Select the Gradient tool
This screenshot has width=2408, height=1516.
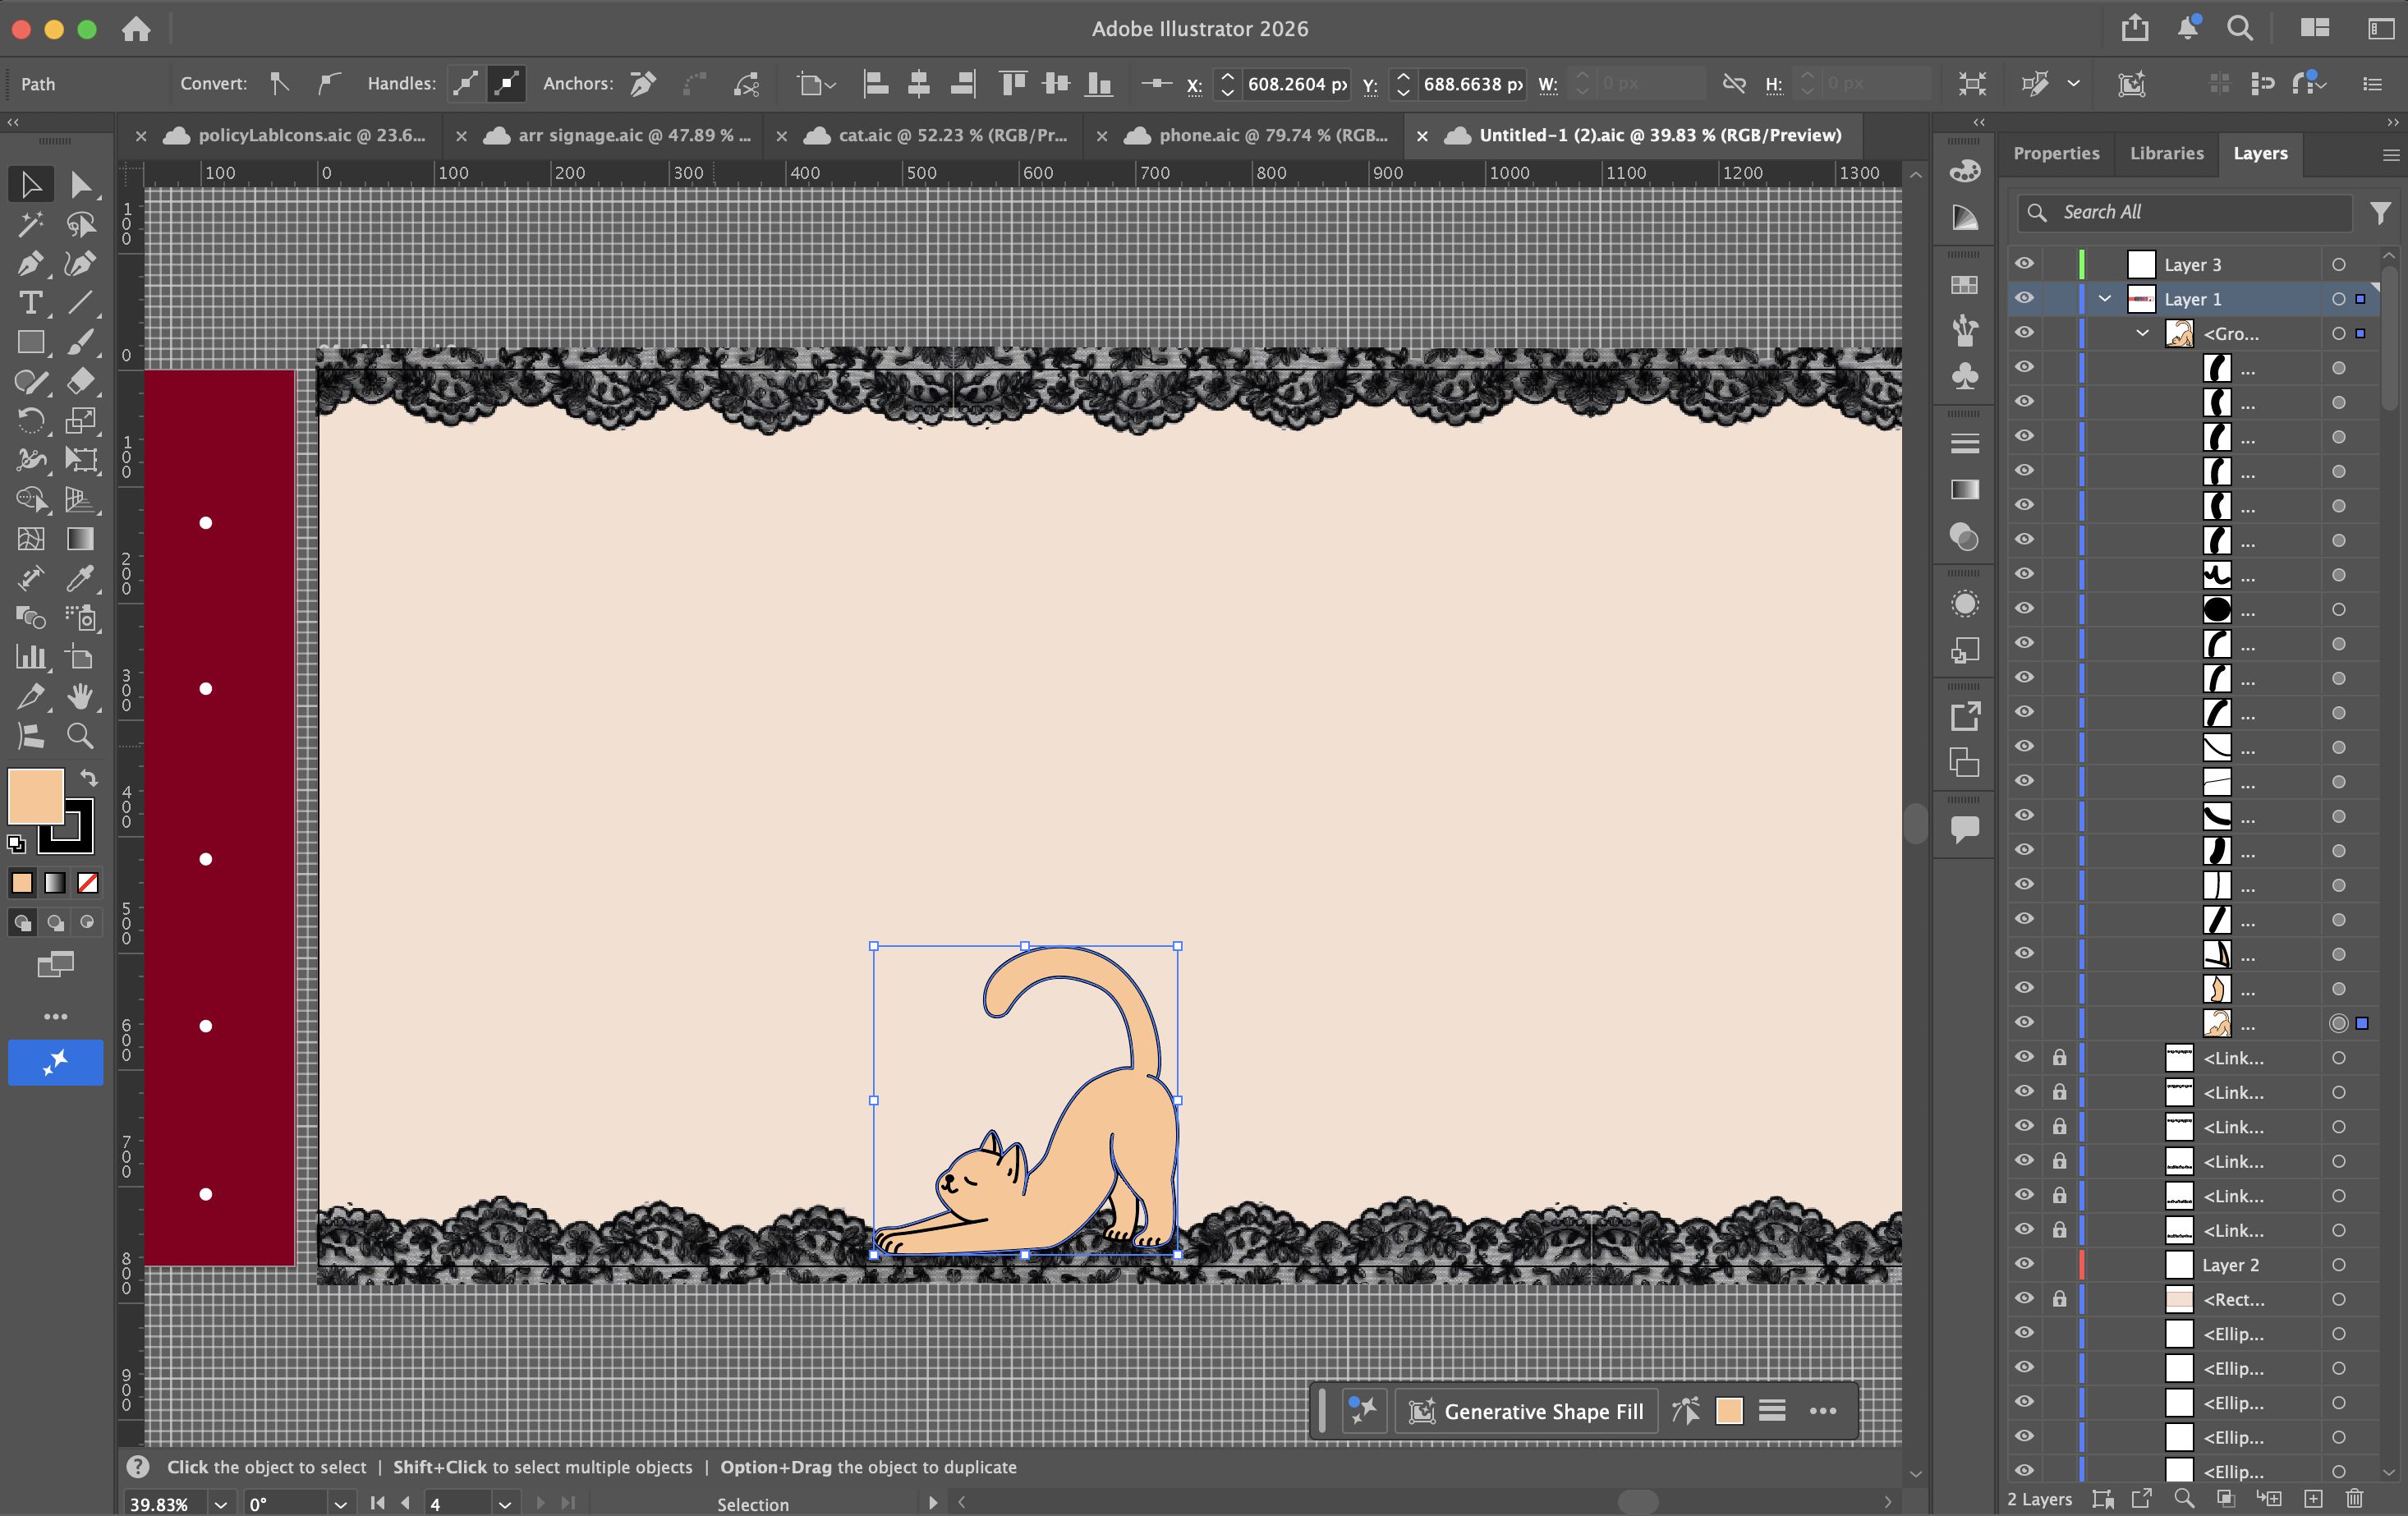(x=81, y=539)
